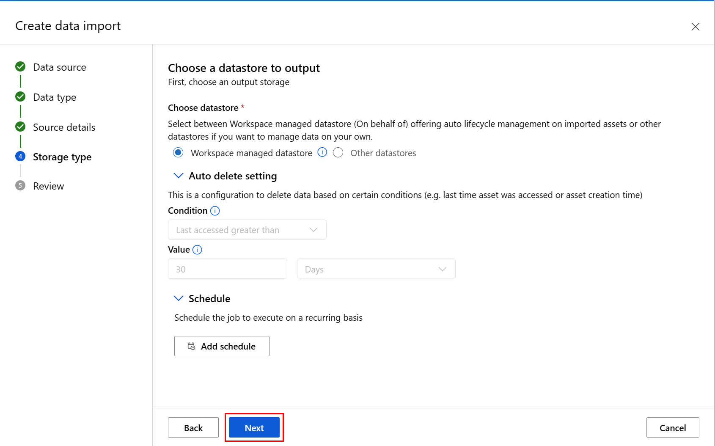
Task: Select the Other datastores radio option
Action: point(338,153)
